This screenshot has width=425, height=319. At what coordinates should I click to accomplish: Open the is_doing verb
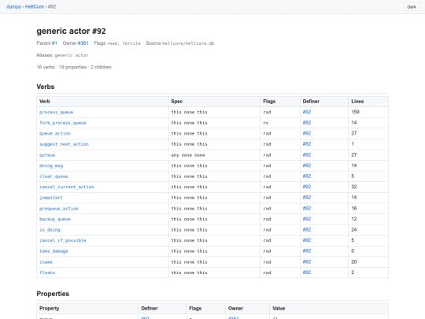click(50, 230)
